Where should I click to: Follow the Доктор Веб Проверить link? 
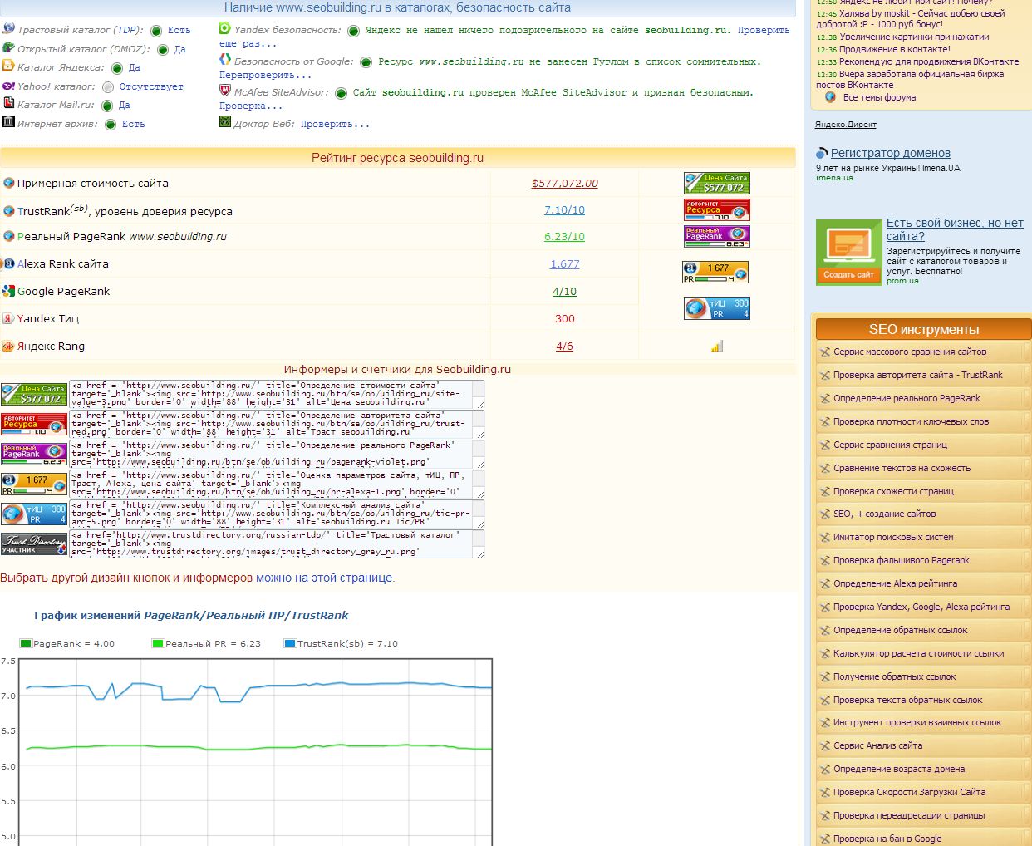[x=335, y=124]
